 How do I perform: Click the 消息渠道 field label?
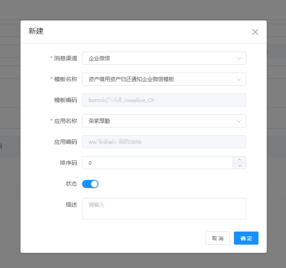coord(65,59)
